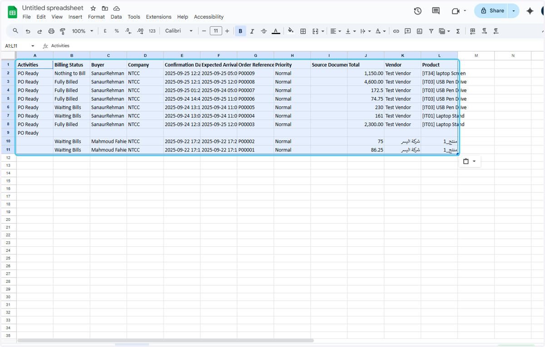Viewport: 545px width, 347px height.
Task: Click the column M header
Action: (x=476, y=55)
